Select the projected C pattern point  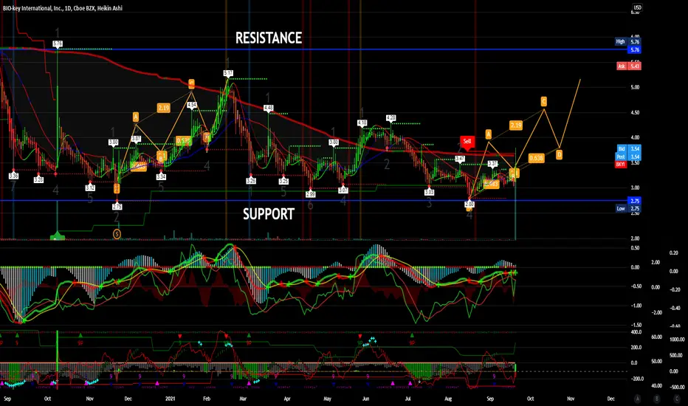543,101
